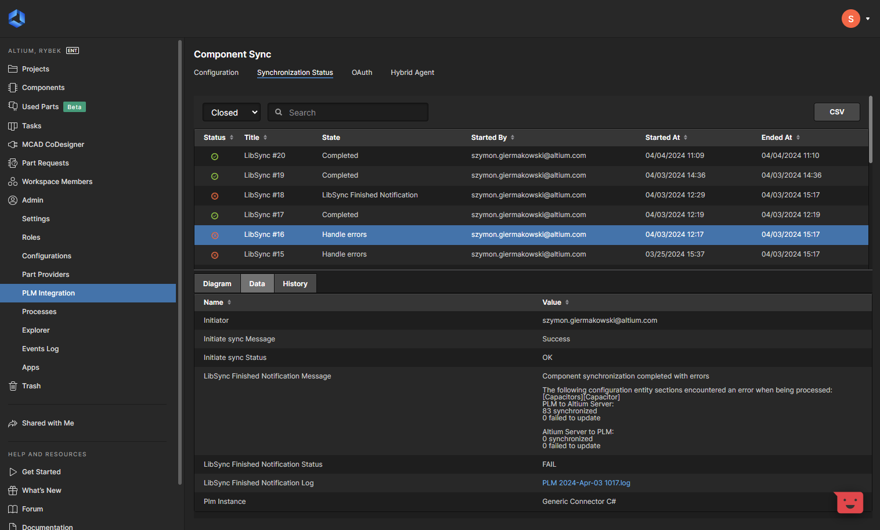Click the Altium 365 logo icon
The height and width of the screenshot is (530, 880).
coord(17,19)
